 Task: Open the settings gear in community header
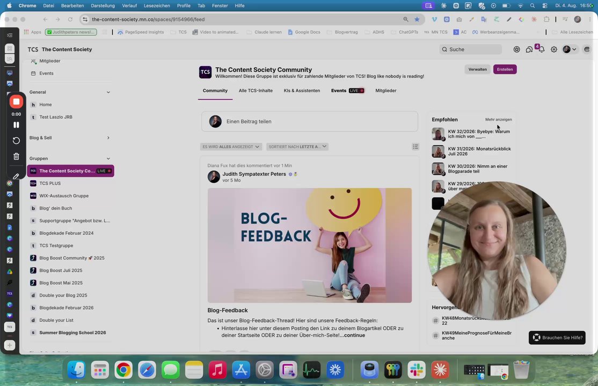pos(554,49)
